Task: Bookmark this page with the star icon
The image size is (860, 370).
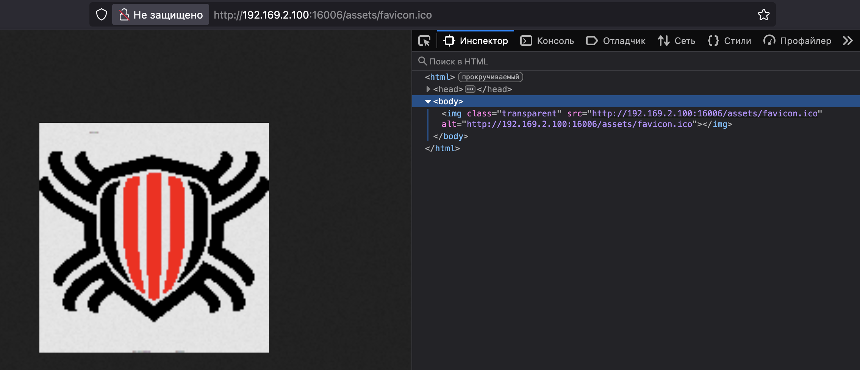Action: click(763, 15)
